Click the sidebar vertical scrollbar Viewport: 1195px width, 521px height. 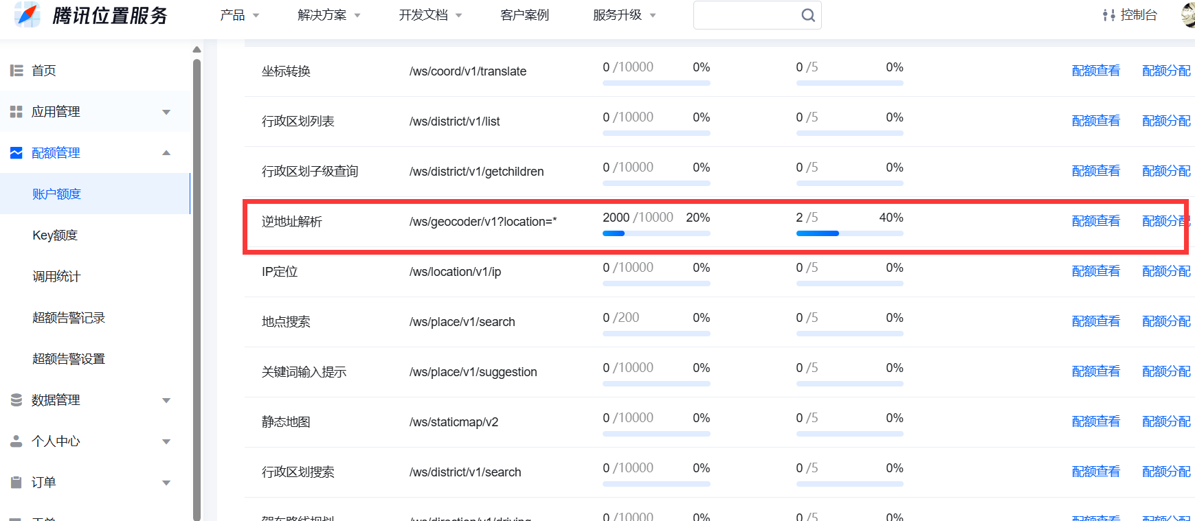197,288
